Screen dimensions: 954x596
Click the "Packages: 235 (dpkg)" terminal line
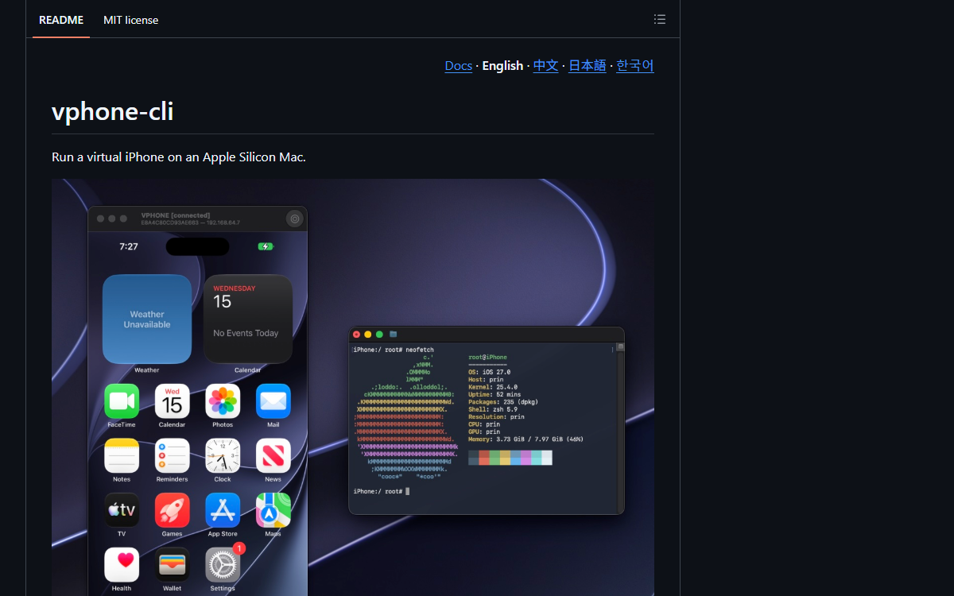(503, 402)
